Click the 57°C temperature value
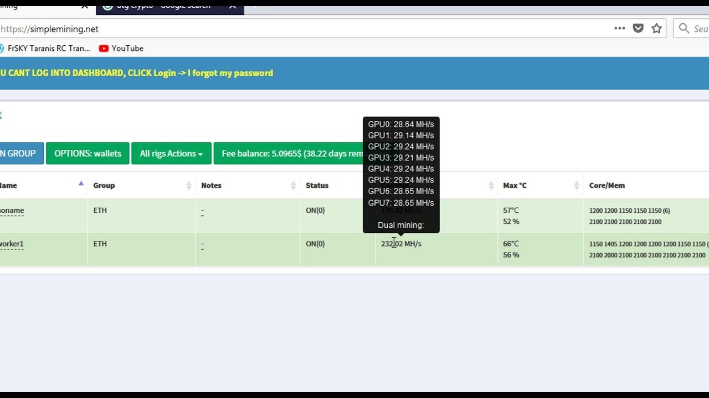The width and height of the screenshot is (709, 398). [x=511, y=211]
